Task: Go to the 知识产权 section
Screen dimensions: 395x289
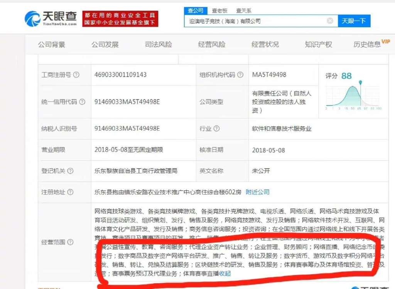Action: coord(318,44)
